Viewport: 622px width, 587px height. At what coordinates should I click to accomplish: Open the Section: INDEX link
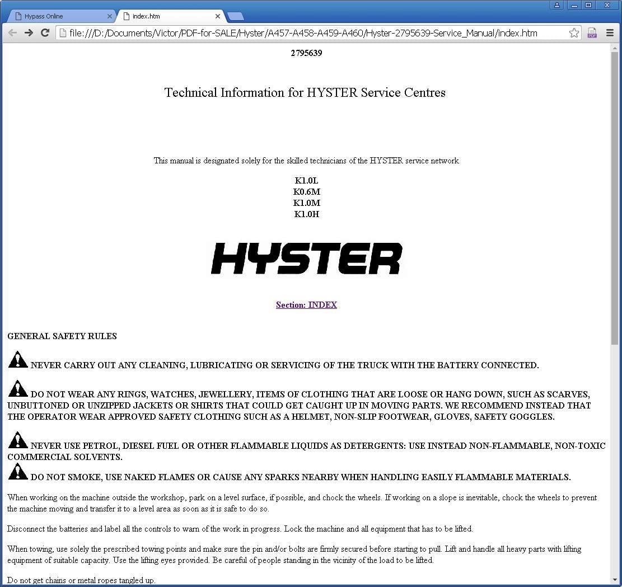(x=306, y=304)
